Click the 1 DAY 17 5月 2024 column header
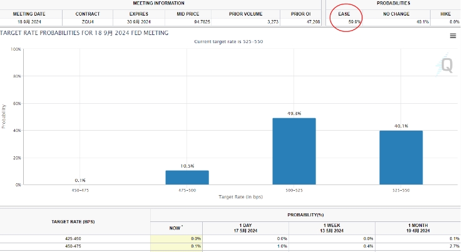The height and width of the screenshot is (252, 465). (x=245, y=228)
